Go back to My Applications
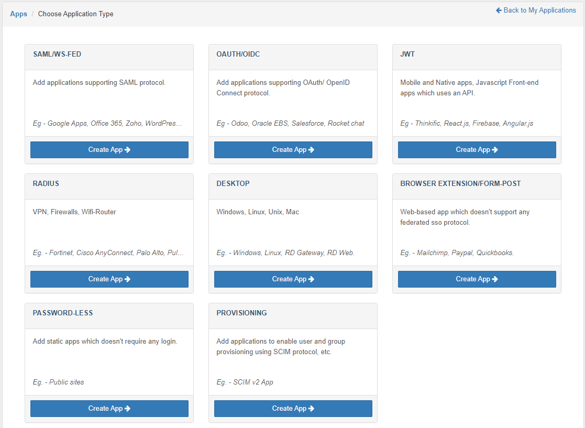Image resolution: width=585 pixels, height=428 pixels. coord(539,10)
